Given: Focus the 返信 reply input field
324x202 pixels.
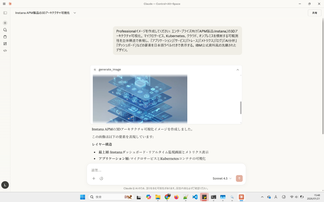Looking at the screenshot, I should tap(166, 170).
